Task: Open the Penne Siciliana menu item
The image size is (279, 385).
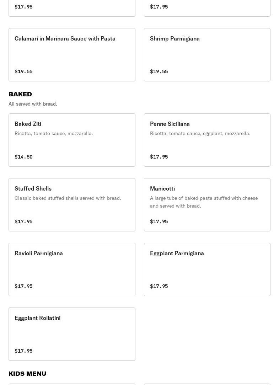Action: [207, 140]
